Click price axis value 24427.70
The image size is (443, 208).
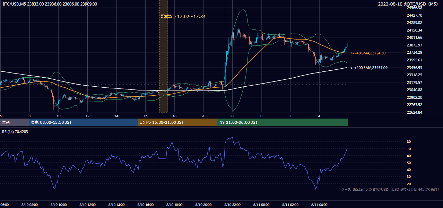coord(415,15)
